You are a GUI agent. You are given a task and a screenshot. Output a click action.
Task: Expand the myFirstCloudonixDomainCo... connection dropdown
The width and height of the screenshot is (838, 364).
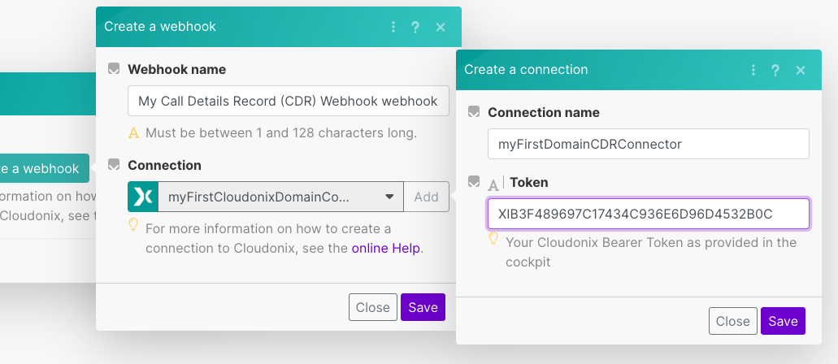tap(268, 197)
